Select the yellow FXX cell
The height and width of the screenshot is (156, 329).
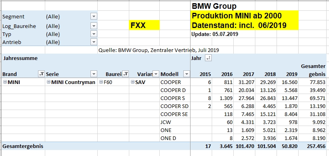click(144, 25)
